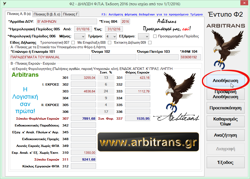The height and width of the screenshot is (179, 250).
Task: Open Προεπισκόπηση preview
Action: [x=225, y=108]
